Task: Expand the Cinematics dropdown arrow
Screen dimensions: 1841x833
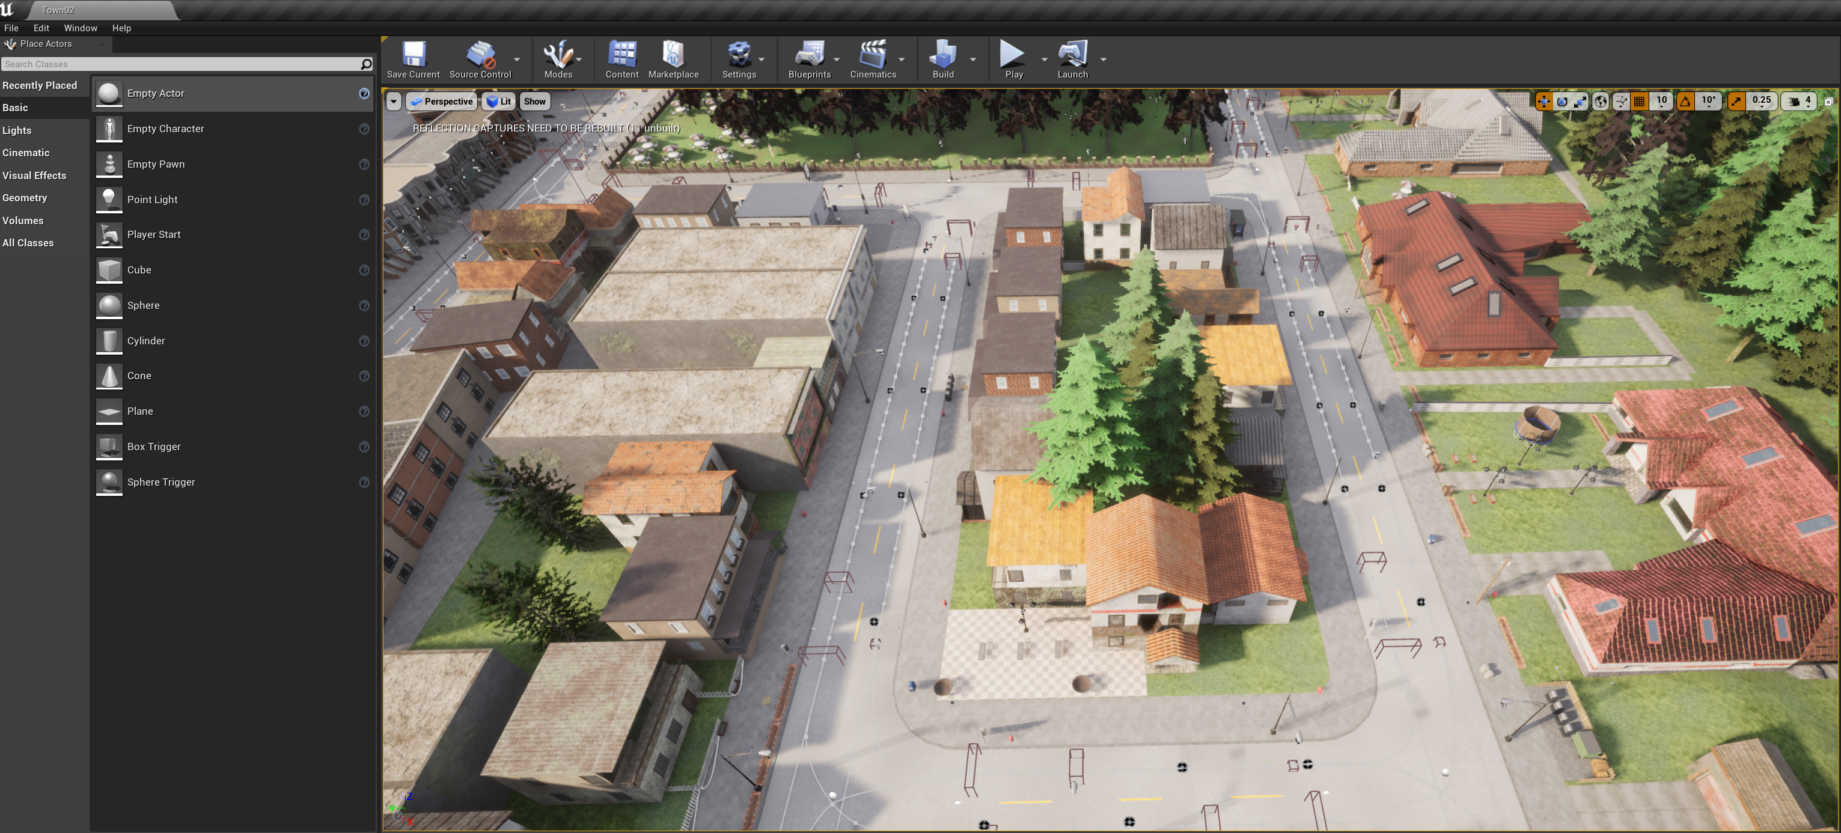Action: [x=901, y=60]
